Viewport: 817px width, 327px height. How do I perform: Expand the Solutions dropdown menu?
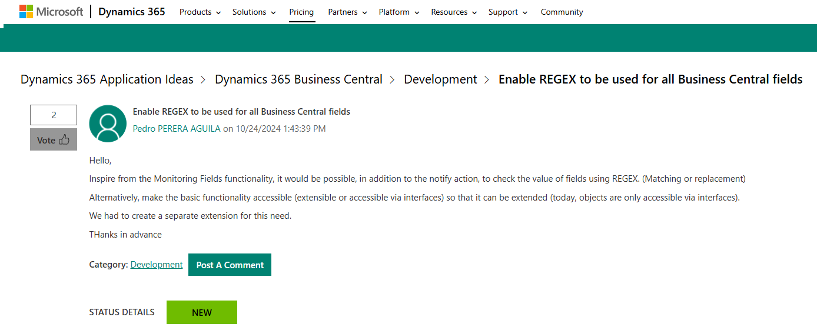coord(254,12)
